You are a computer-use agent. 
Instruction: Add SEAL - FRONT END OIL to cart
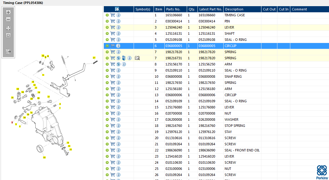[113, 150]
